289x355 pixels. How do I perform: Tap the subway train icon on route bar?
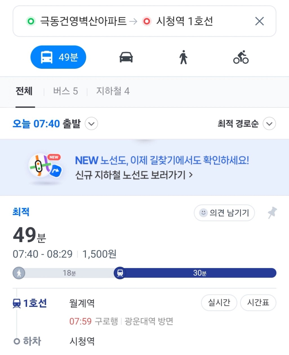(x=120, y=273)
